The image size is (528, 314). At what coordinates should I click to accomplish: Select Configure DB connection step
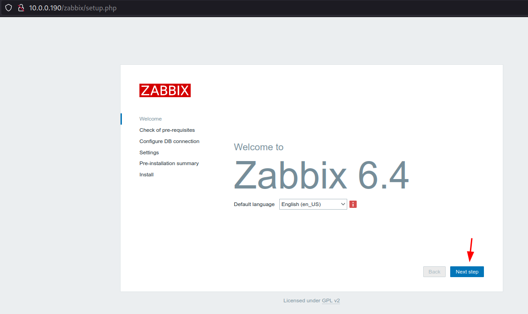(170, 141)
